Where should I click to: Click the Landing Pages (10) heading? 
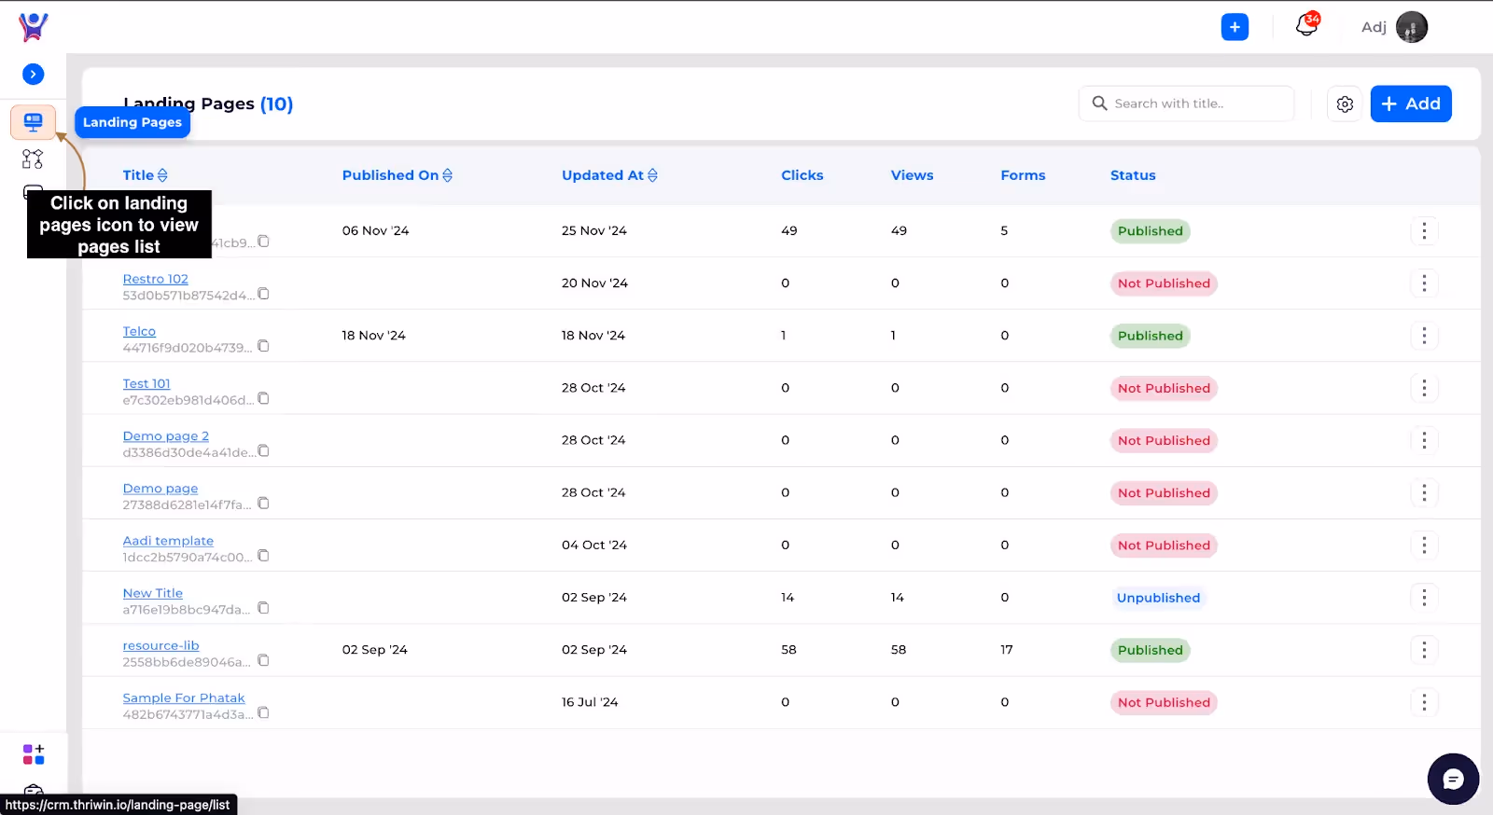coord(208,104)
